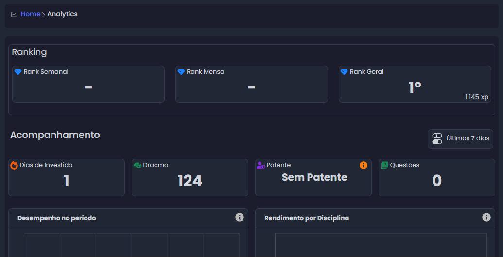Open the orange info icon on Patente card

click(x=364, y=165)
